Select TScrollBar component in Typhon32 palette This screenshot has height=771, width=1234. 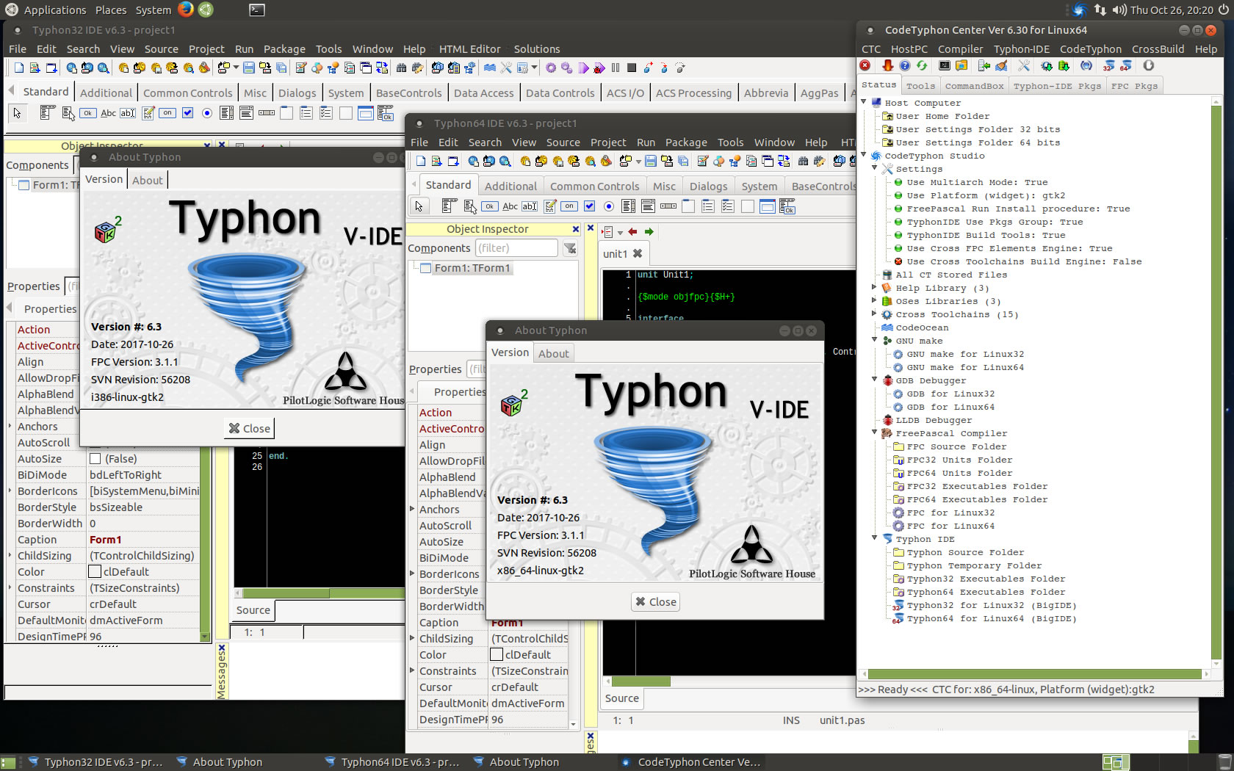tap(267, 112)
